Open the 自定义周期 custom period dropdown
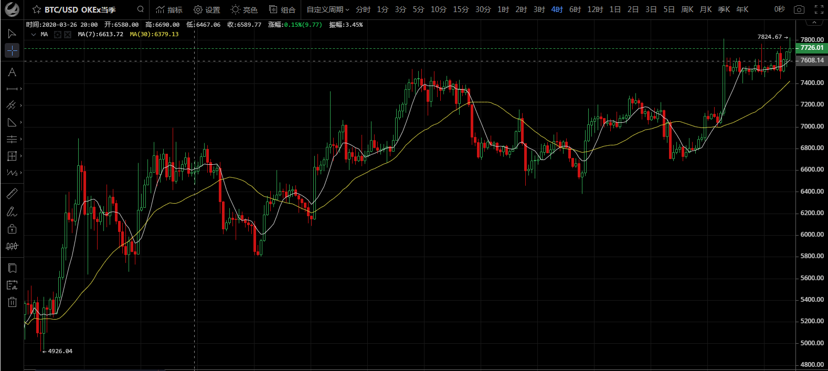Screen dimensions: 828x371 pyautogui.click(x=327, y=9)
